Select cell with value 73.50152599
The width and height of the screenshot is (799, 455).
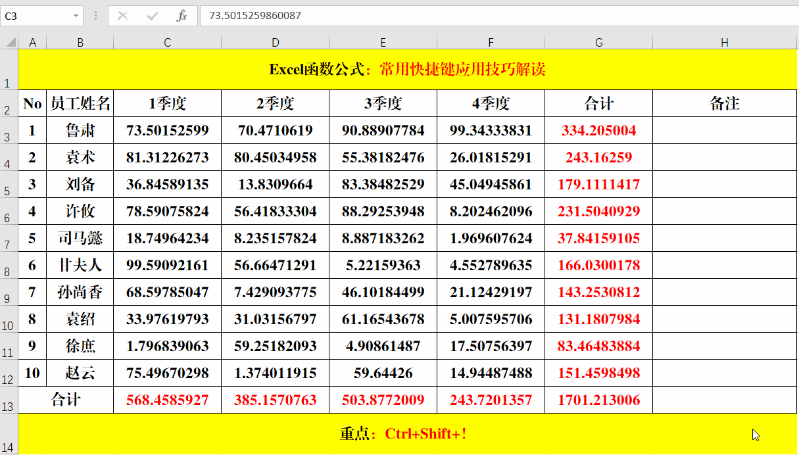[168, 130]
